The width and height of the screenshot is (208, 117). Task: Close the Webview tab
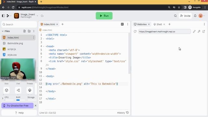149,24
